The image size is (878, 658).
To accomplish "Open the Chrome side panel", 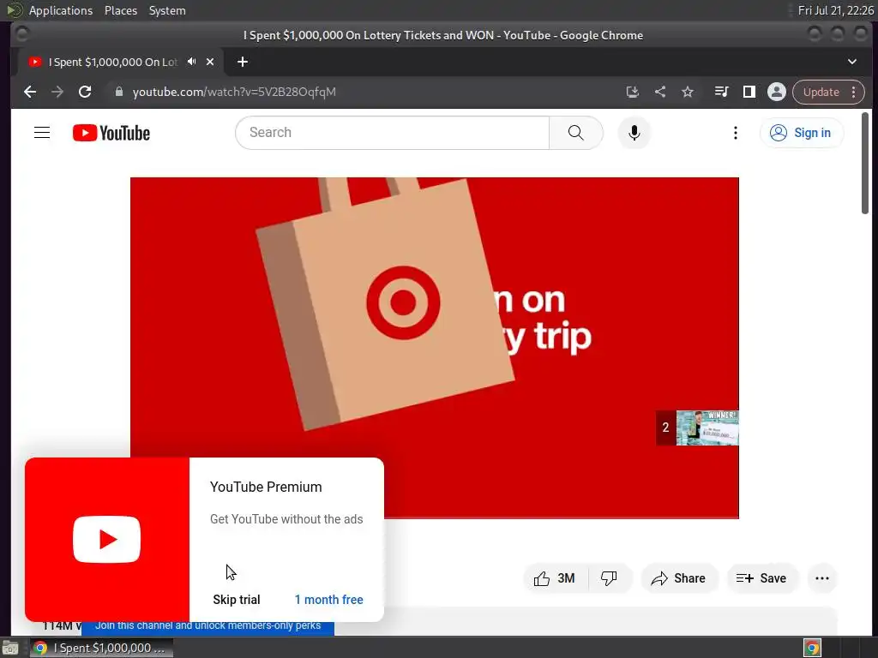I will click(749, 92).
